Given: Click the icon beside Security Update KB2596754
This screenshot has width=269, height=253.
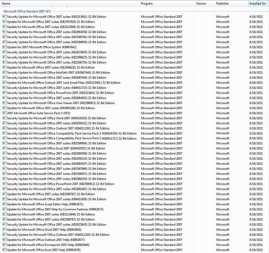Looking at the screenshot, I should point(4,62).
